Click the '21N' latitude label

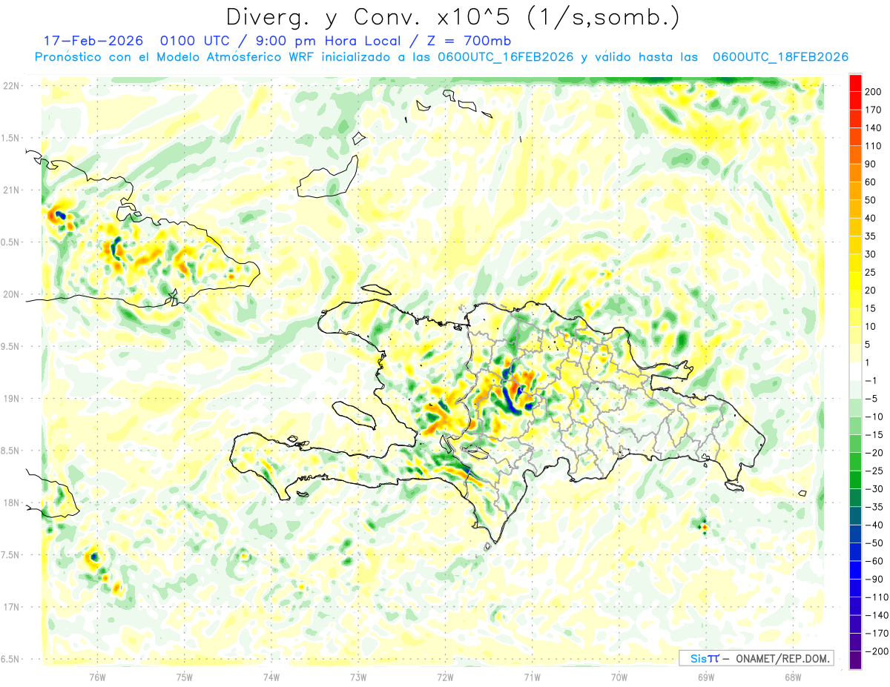tap(10, 190)
